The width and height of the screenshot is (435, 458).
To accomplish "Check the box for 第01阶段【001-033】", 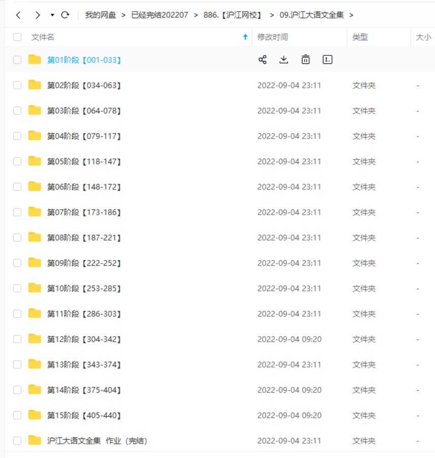I will [x=17, y=60].
